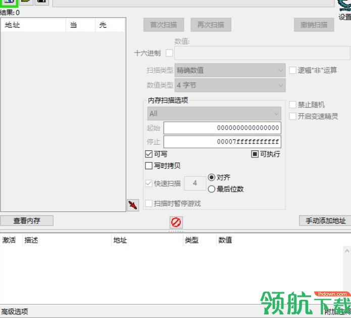351x318 pixels.
Task: Sort address table by 类型 column
Action: [x=199, y=240]
